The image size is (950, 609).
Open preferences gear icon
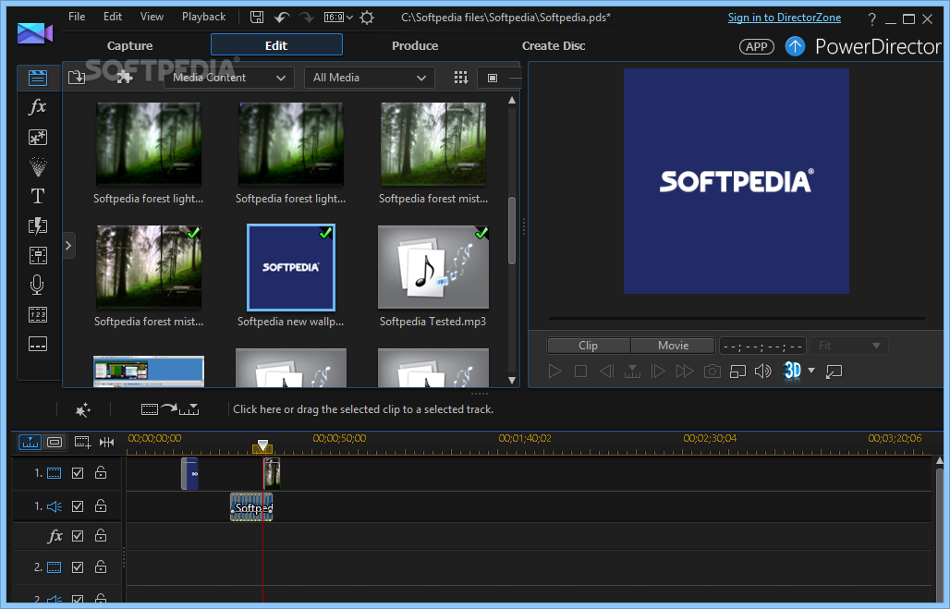367,18
